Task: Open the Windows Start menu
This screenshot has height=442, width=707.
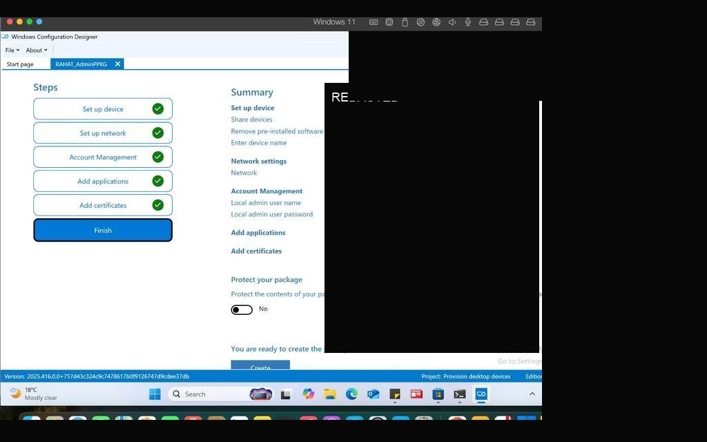Action: [155, 394]
